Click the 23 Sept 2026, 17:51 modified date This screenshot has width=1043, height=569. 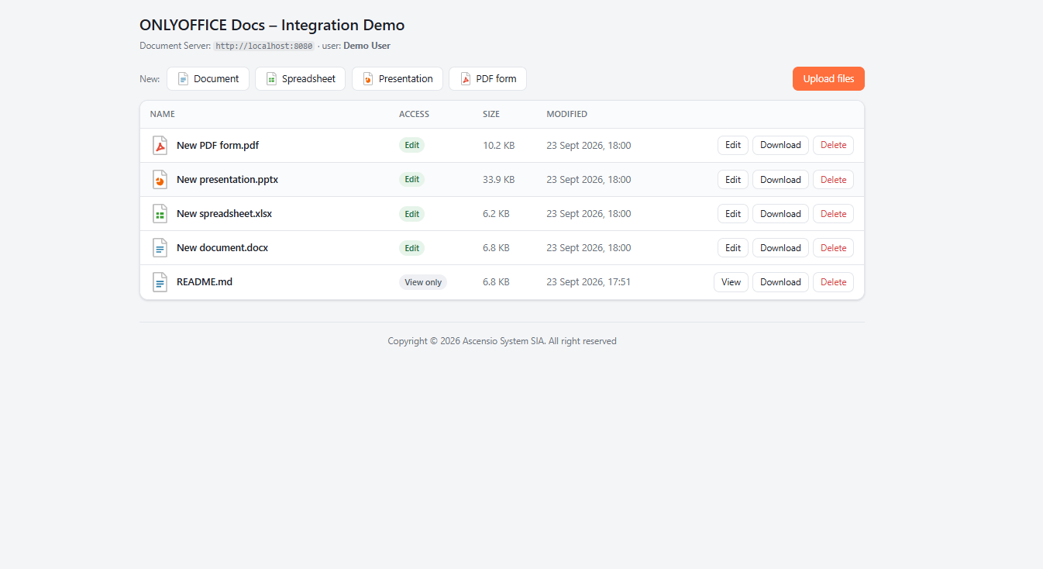pos(588,281)
